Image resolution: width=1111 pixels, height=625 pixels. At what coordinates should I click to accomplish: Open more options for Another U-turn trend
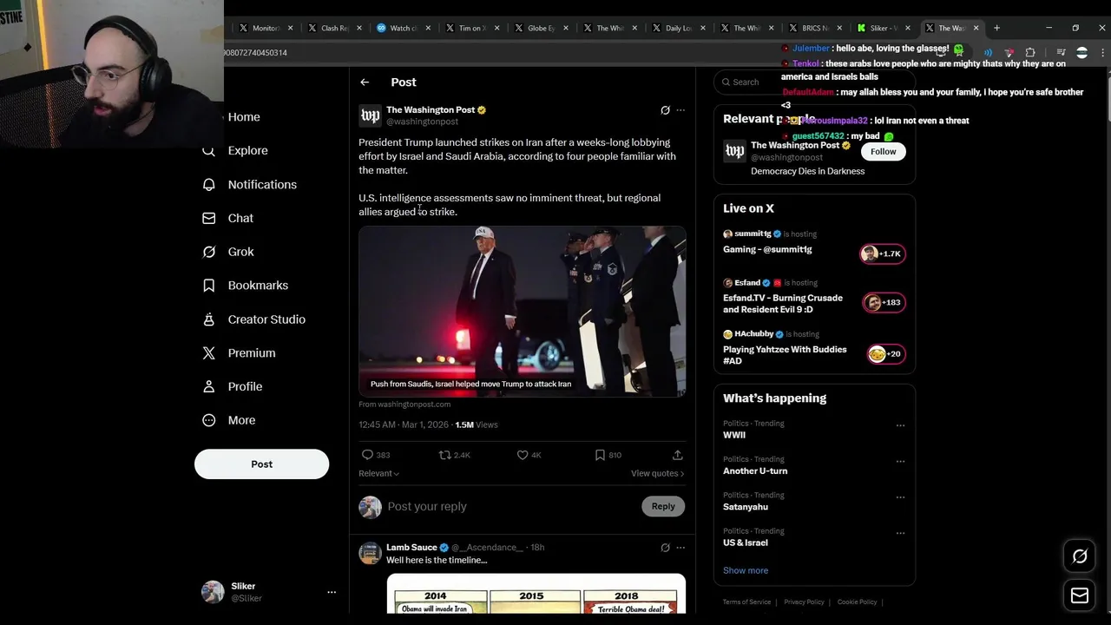coord(900,461)
